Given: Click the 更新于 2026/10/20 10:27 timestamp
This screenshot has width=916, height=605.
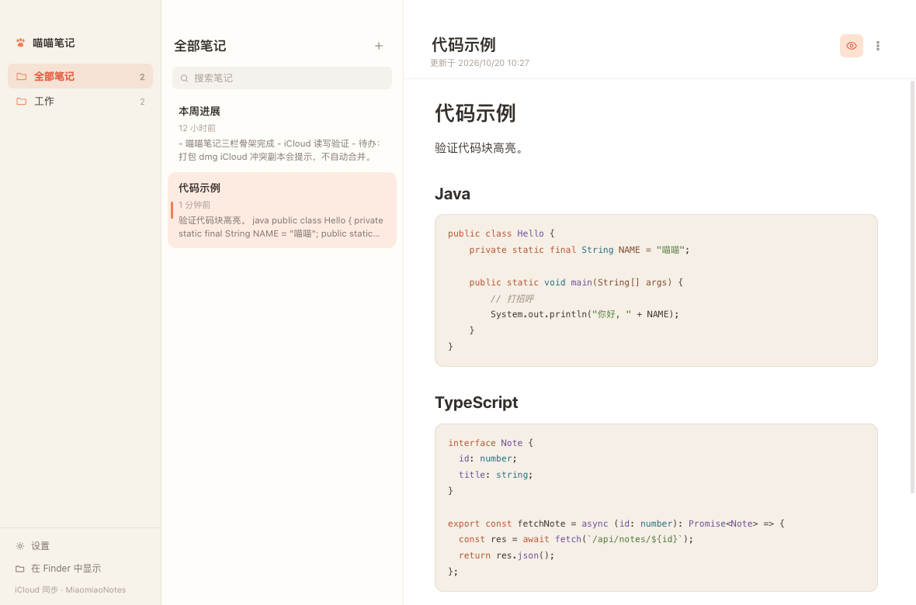Looking at the screenshot, I should 480,63.
